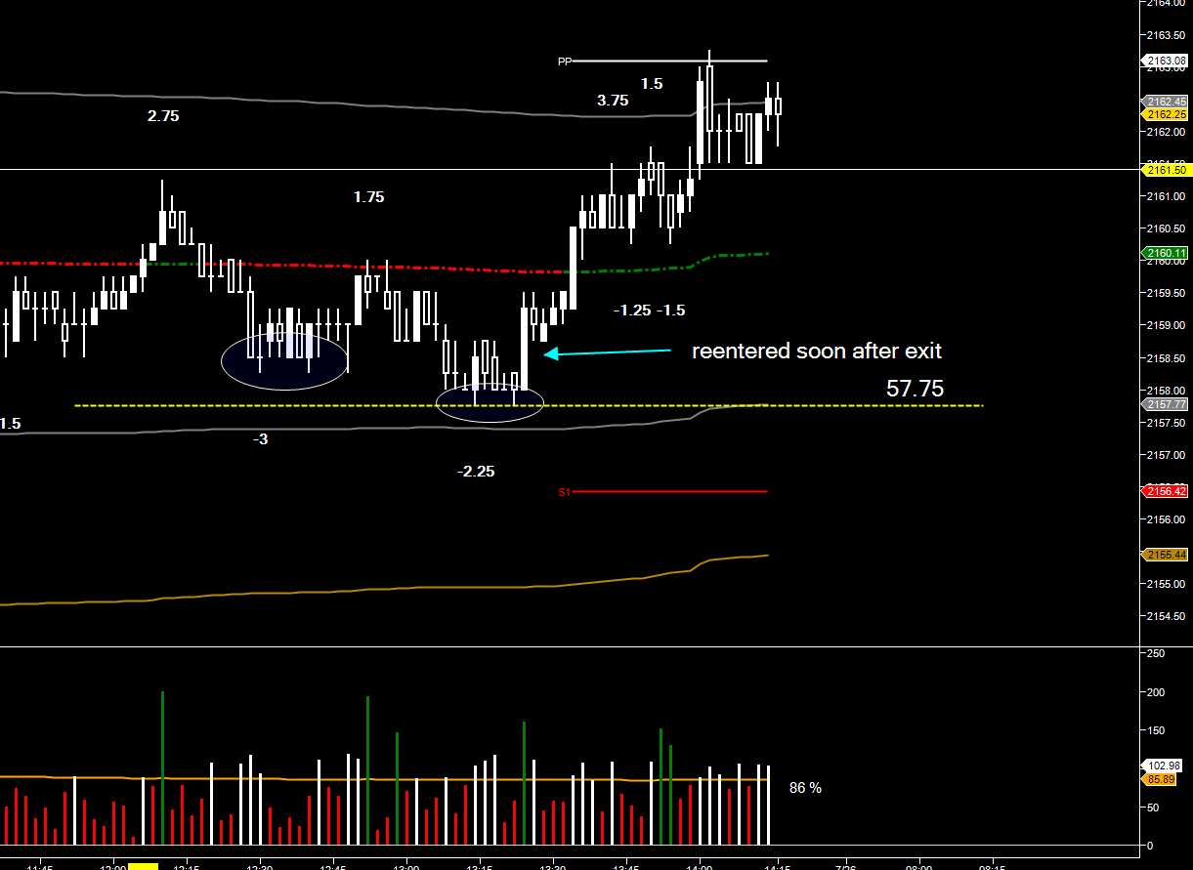
Task: Click the yellow 2162.25 price marker
Action: click(x=1165, y=114)
